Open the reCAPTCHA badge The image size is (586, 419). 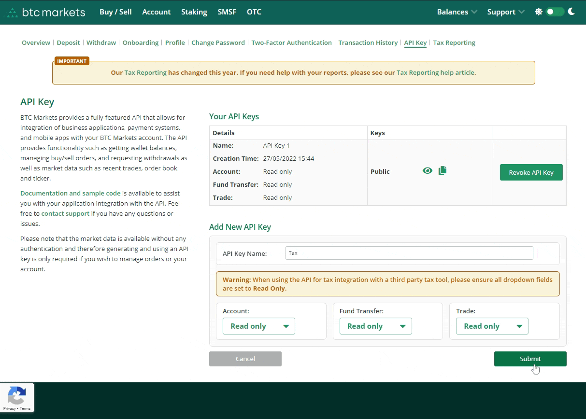pyautogui.click(x=17, y=398)
